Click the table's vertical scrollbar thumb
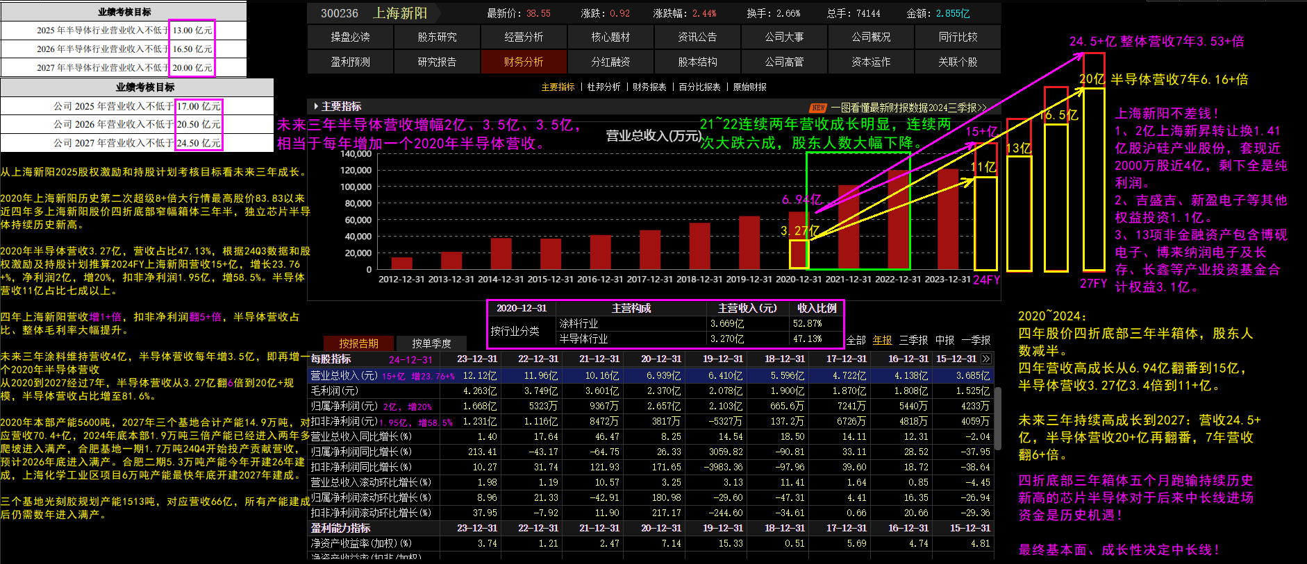This screenshot has height=564, width=1307. (x=998, y=418)
